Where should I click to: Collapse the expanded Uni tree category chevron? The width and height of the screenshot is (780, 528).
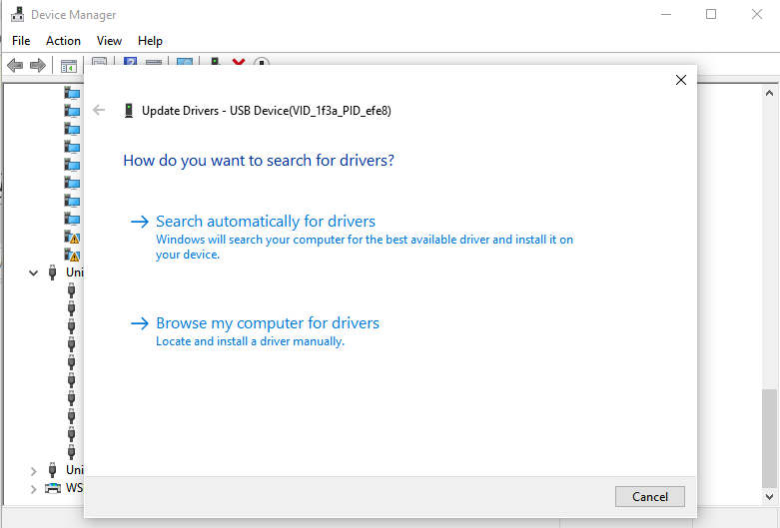pyautogui.click(x=33, y=272)
